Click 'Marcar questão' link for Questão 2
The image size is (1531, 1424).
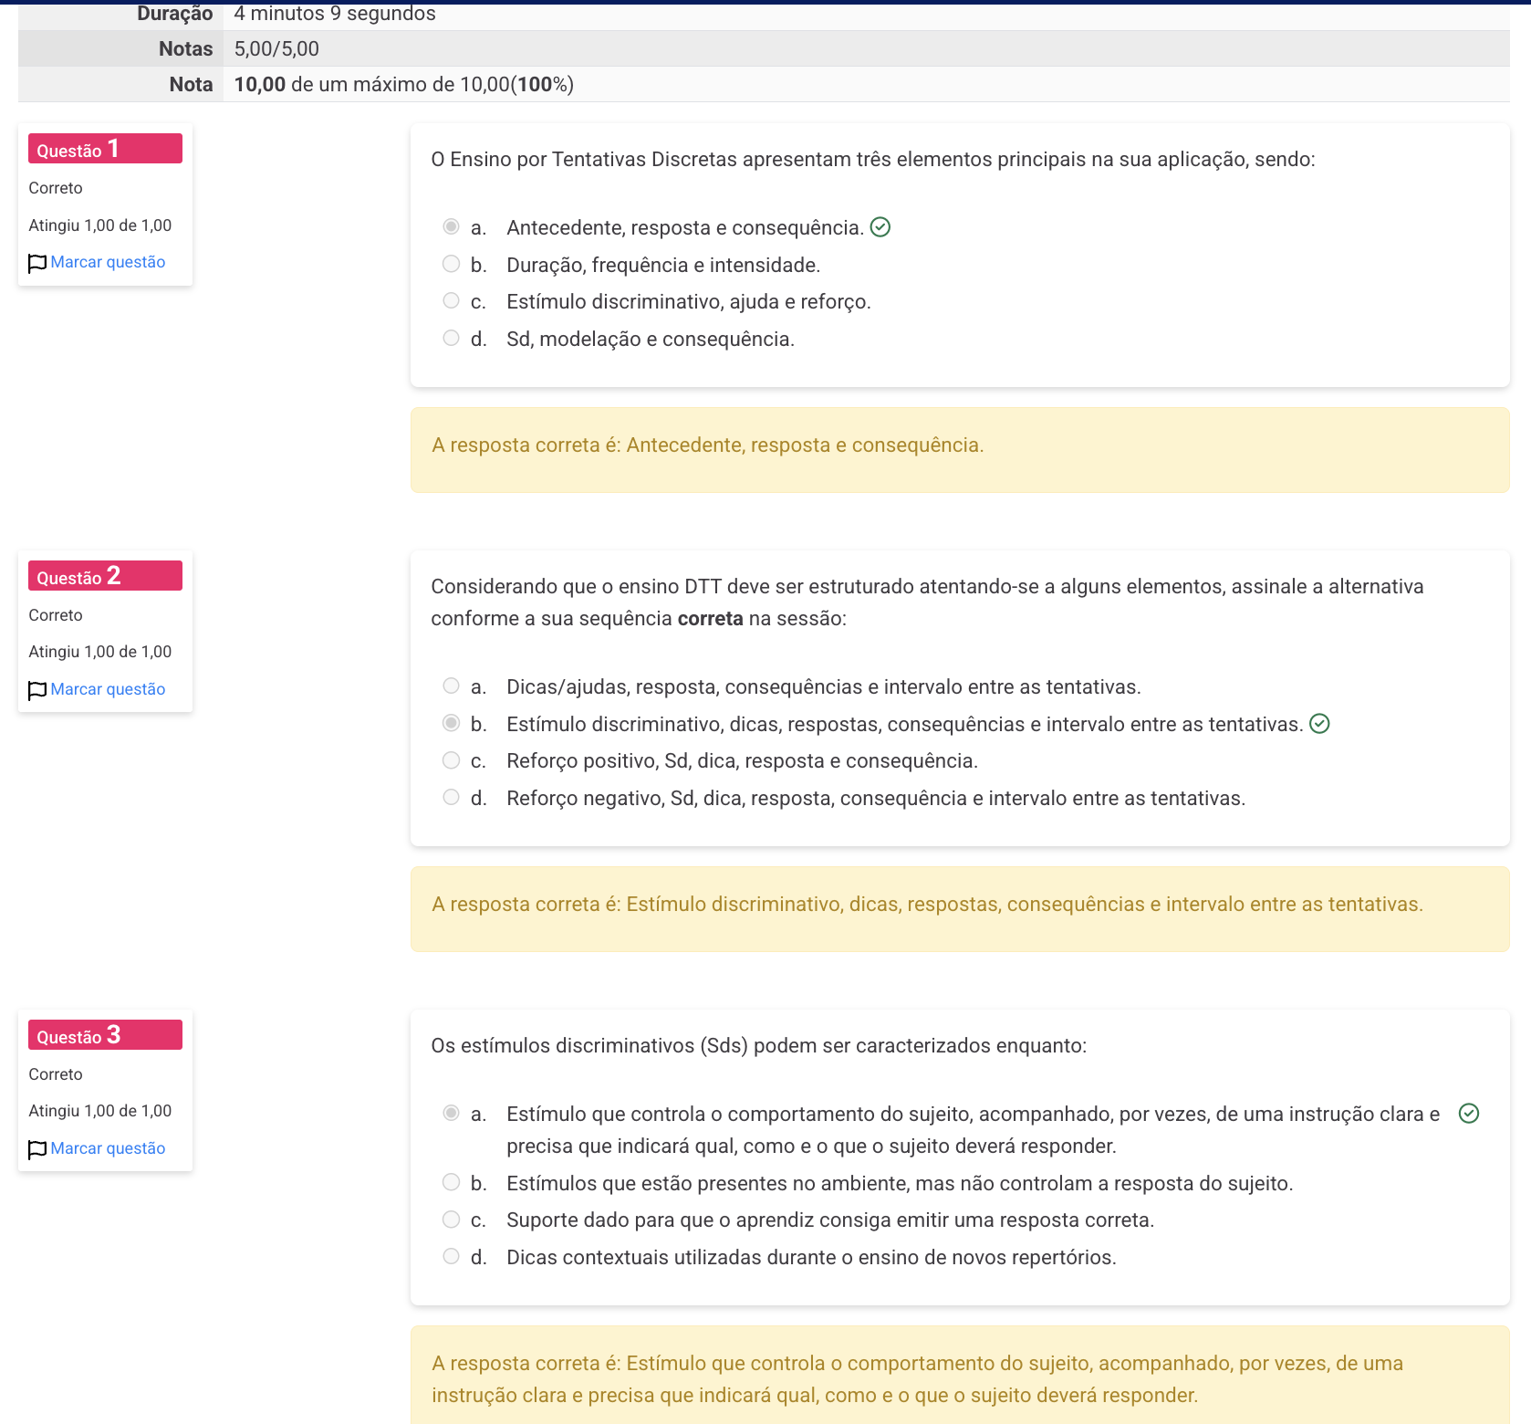click(x=108, y=689)
